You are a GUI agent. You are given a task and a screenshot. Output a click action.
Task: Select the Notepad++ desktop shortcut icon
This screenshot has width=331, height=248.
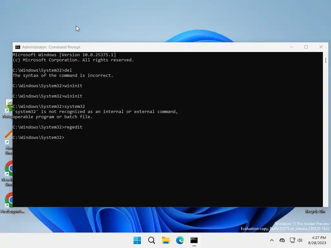pos(9,105)
